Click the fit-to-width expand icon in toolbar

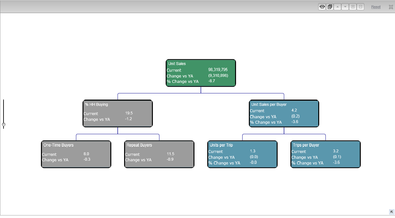coord(322,7)
